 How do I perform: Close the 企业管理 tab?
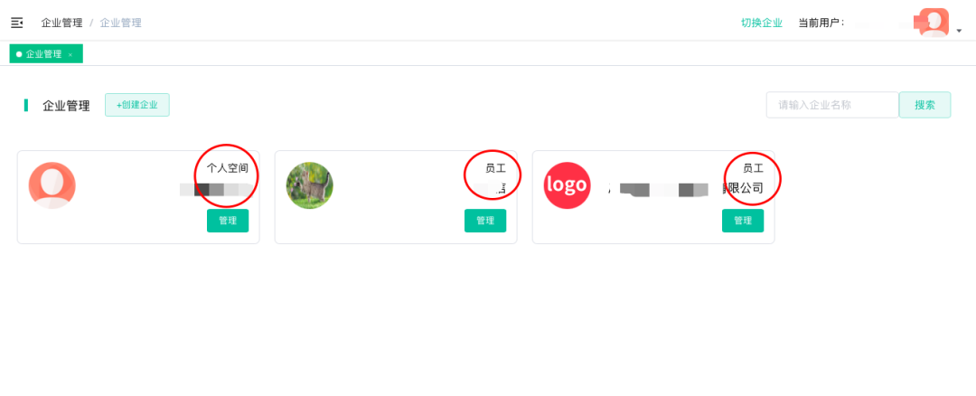click(x=70, y=55)
